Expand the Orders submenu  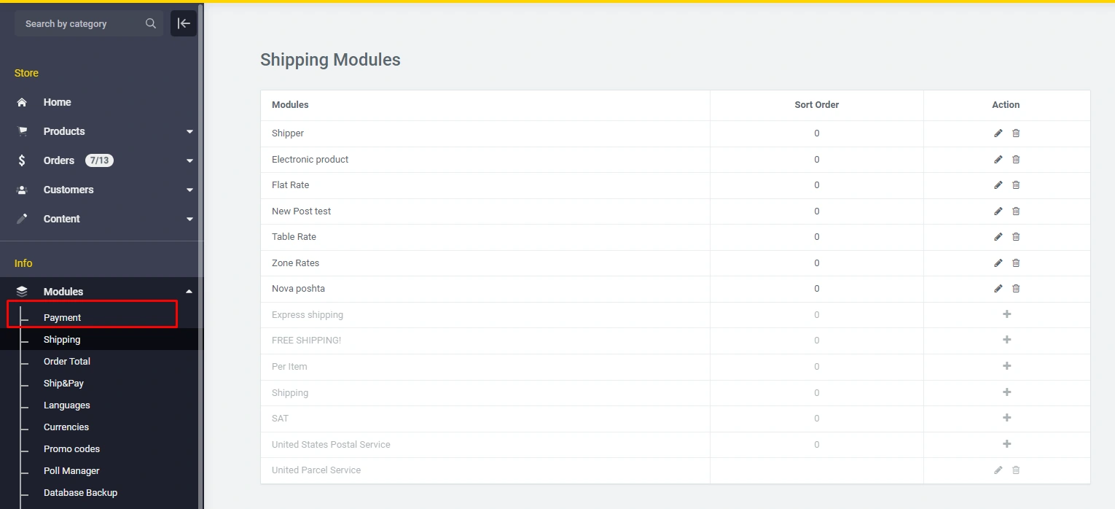[189, 161]
